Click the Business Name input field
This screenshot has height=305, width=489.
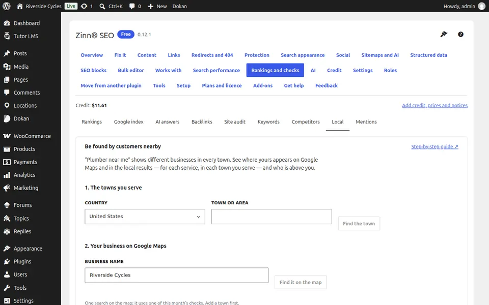(177, 276)
